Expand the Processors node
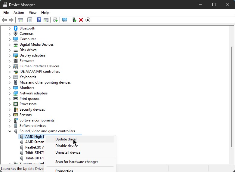 pyautogui.click(x=10, y=104)
